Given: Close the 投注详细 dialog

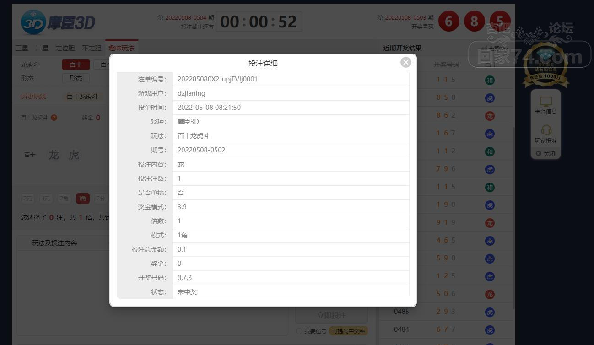Looking at the screenshot, I should pyautogui.click(x=405, y=62).
